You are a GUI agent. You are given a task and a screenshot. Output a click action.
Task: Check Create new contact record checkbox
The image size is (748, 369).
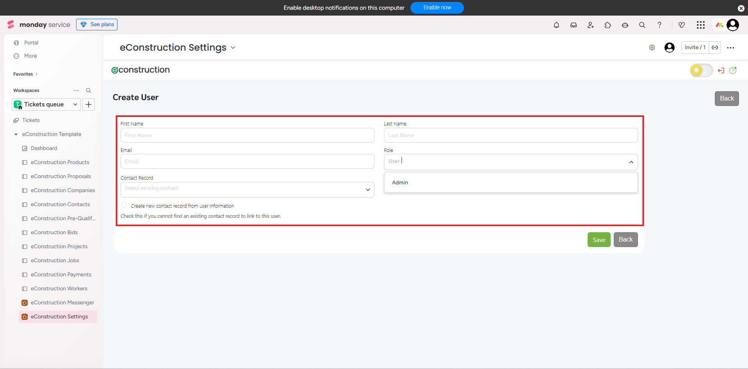click(124, 205)
